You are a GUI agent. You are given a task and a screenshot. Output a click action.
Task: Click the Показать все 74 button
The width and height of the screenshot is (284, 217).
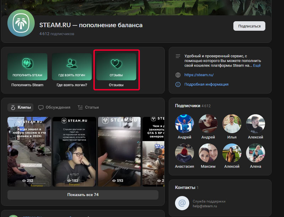(x=83, y=195)
